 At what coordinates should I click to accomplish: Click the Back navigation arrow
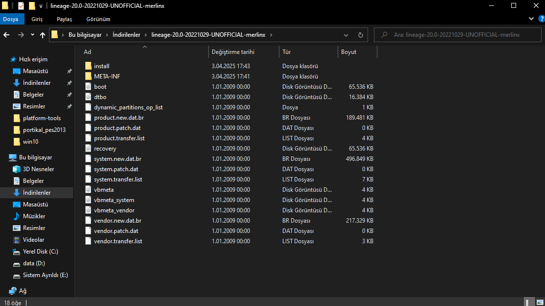pos(6,35)
